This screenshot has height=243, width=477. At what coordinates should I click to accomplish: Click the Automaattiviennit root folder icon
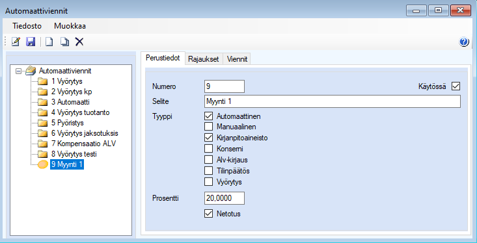[x=31, y=71]
